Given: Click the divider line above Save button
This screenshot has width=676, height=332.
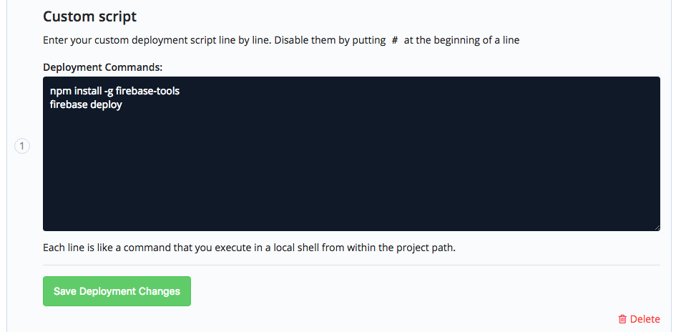Looking at the screenshot, I should pos(351,265).
